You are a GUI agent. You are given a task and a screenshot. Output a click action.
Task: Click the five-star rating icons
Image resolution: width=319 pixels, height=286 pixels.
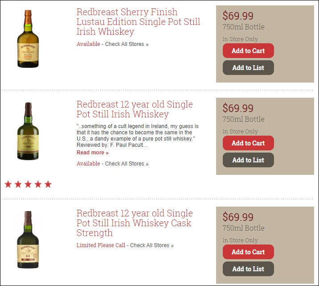pos(28,184)
